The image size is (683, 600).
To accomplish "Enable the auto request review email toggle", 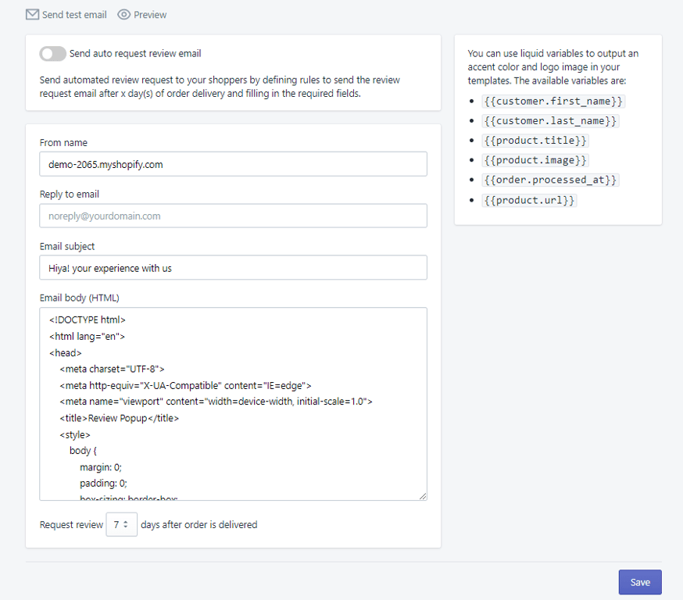I will 52,54.
